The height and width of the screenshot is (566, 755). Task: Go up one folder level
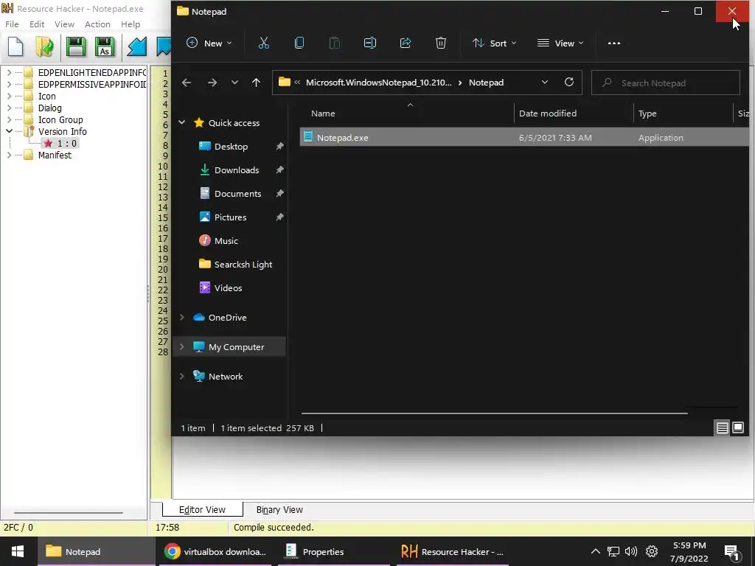256,83
